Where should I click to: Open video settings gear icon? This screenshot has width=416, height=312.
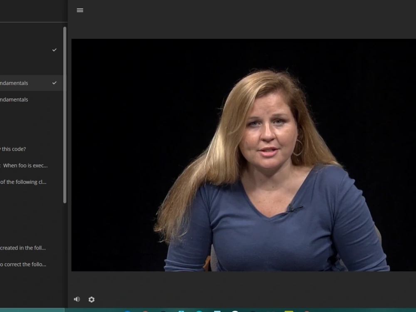click(x=92, y=300)
